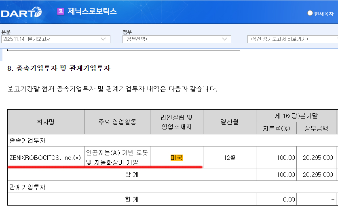Click highlighted 미국 cell
The width and height of the screenshot is (338, 208).
tap(177, 158)
